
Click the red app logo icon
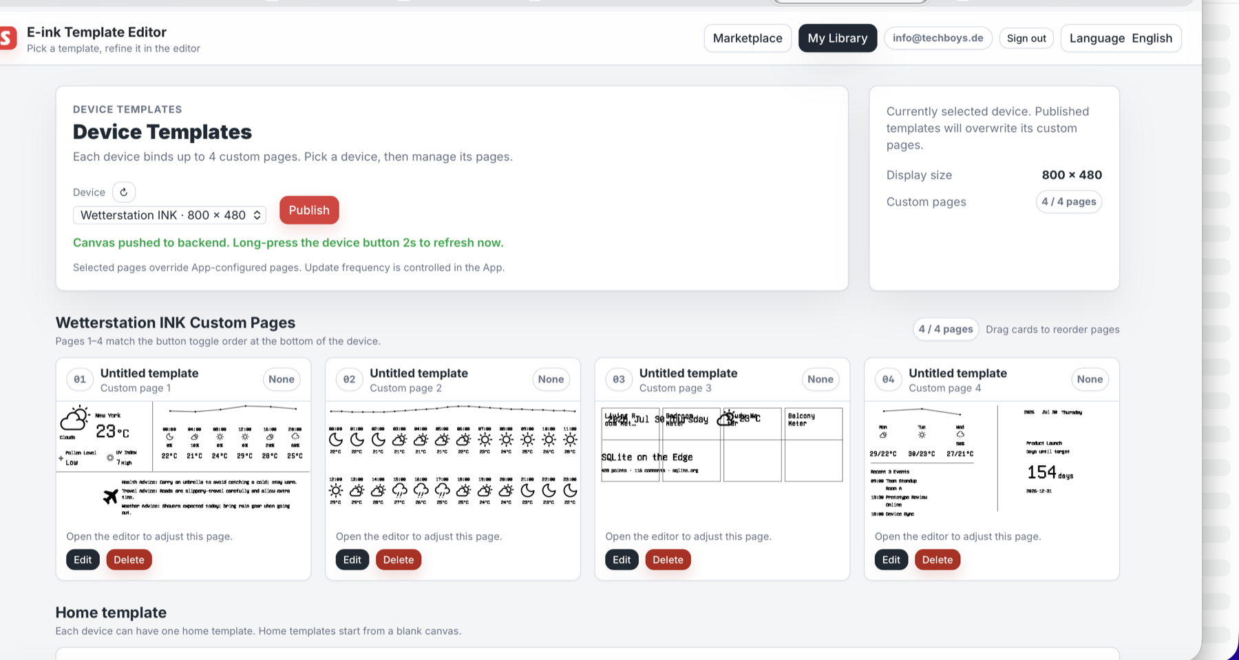pyautogui.click(x=8, y=38)
